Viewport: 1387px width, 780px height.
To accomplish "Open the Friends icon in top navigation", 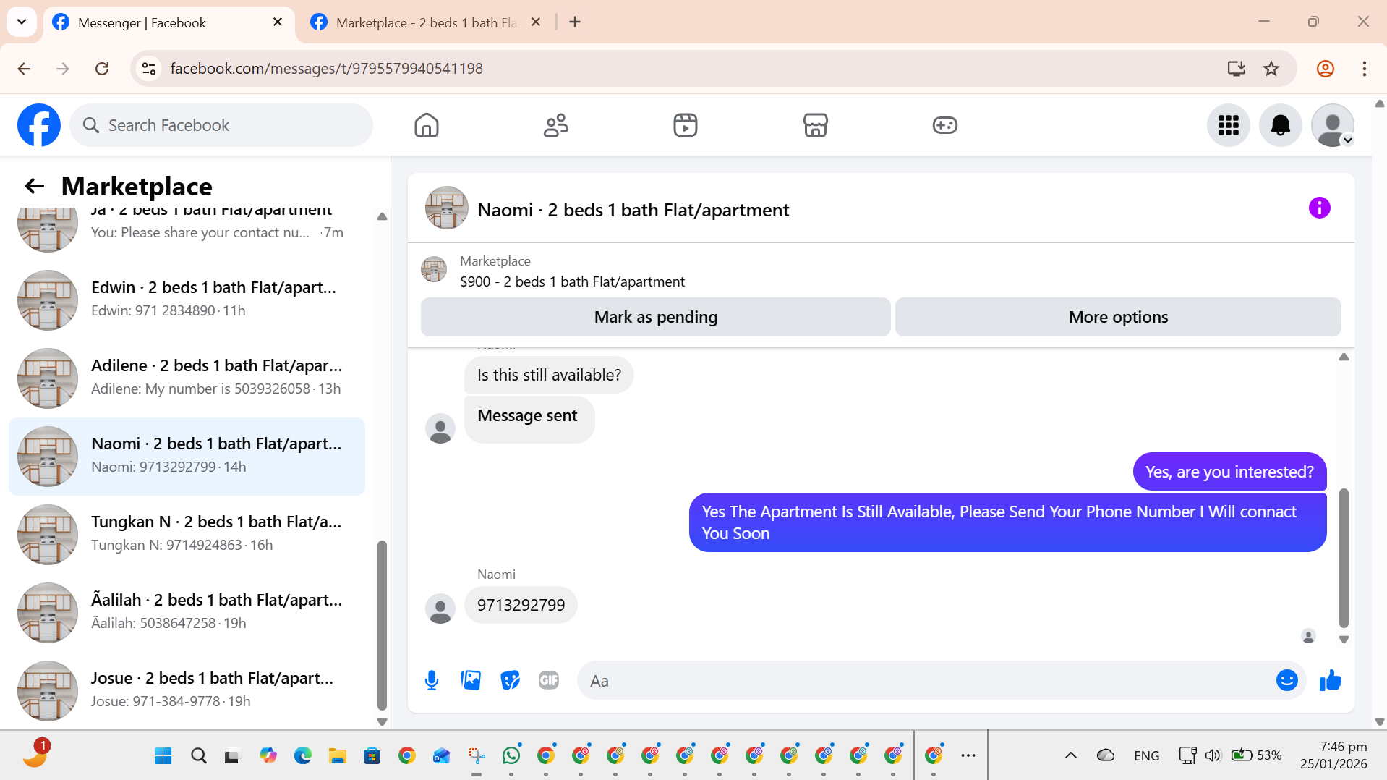I will (556, 125).
